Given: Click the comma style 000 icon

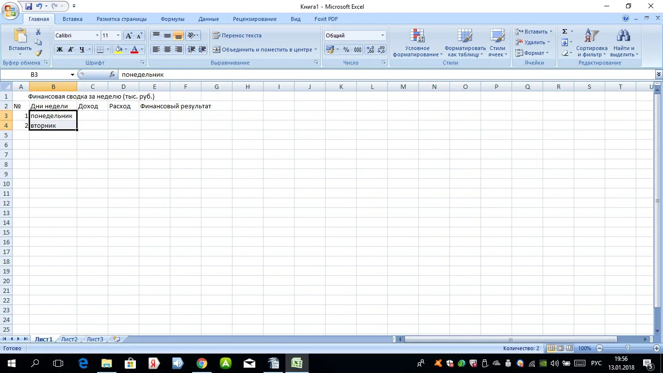Looking at the screenshot, I should pyautogui.click(x=357, y=49).
